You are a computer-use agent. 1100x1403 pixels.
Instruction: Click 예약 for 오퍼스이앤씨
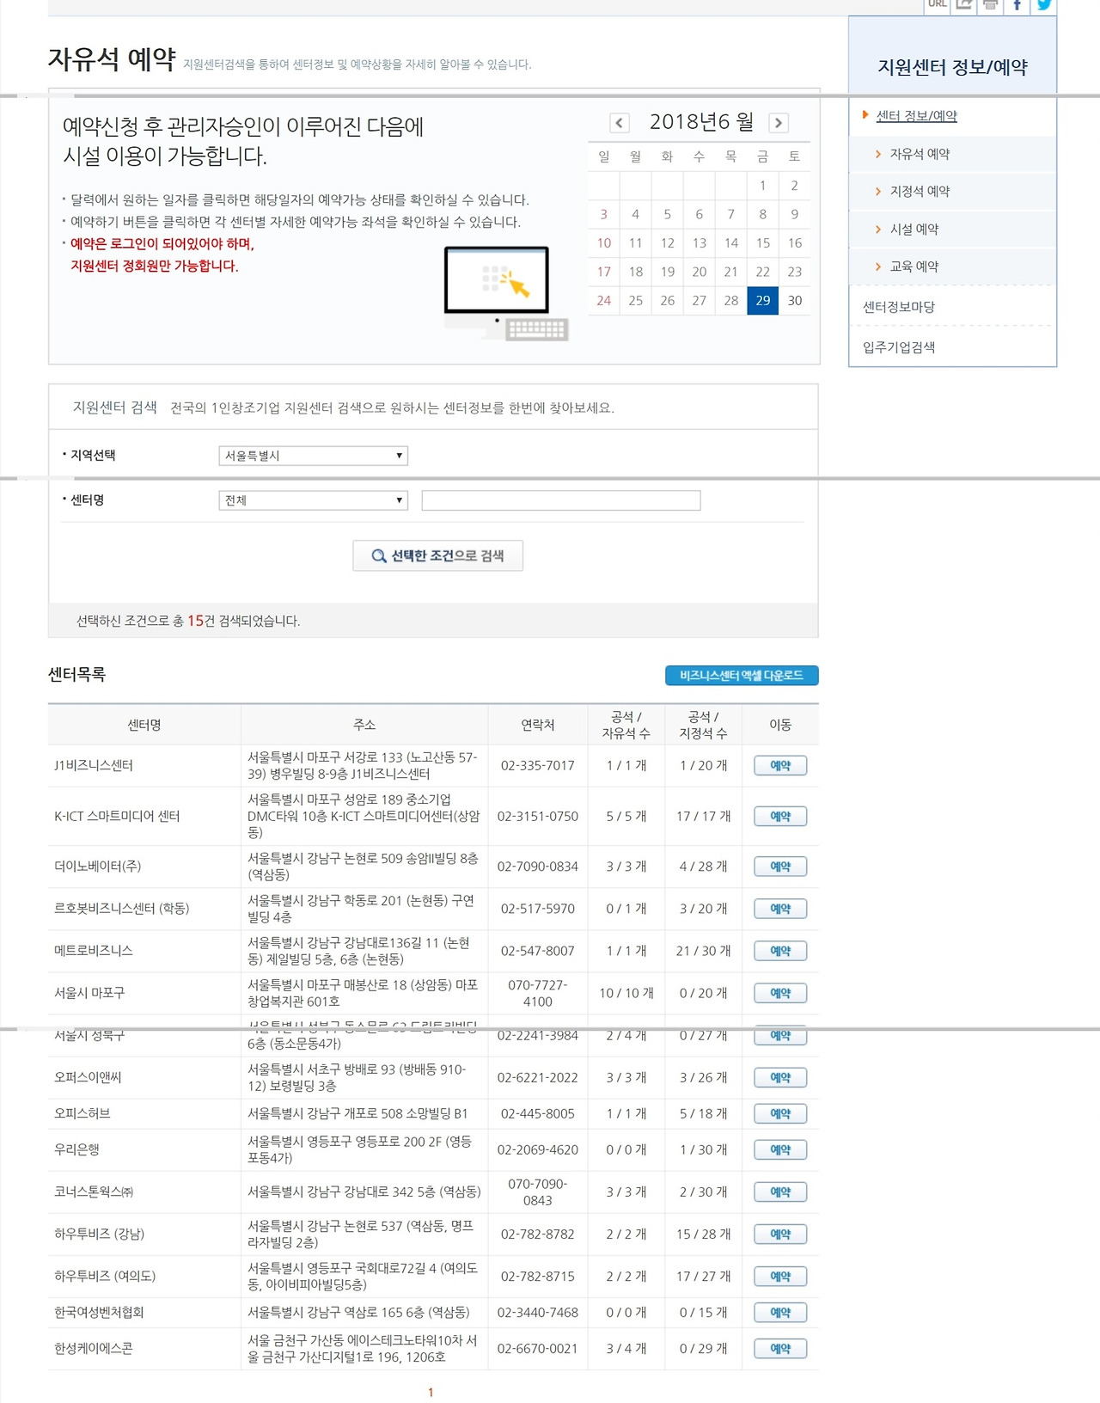pyautogui.click(x=780, y=1078)
